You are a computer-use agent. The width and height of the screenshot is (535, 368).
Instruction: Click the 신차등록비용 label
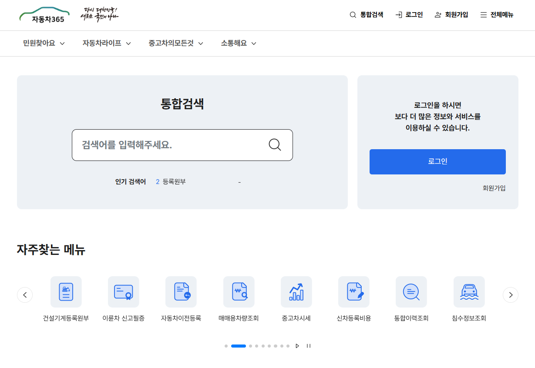[x=354, y=318]
